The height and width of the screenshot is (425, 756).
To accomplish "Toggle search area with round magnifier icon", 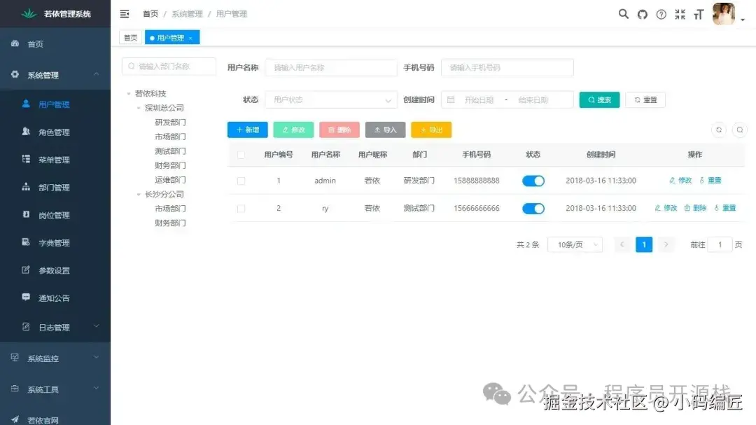I will (740, 130).
